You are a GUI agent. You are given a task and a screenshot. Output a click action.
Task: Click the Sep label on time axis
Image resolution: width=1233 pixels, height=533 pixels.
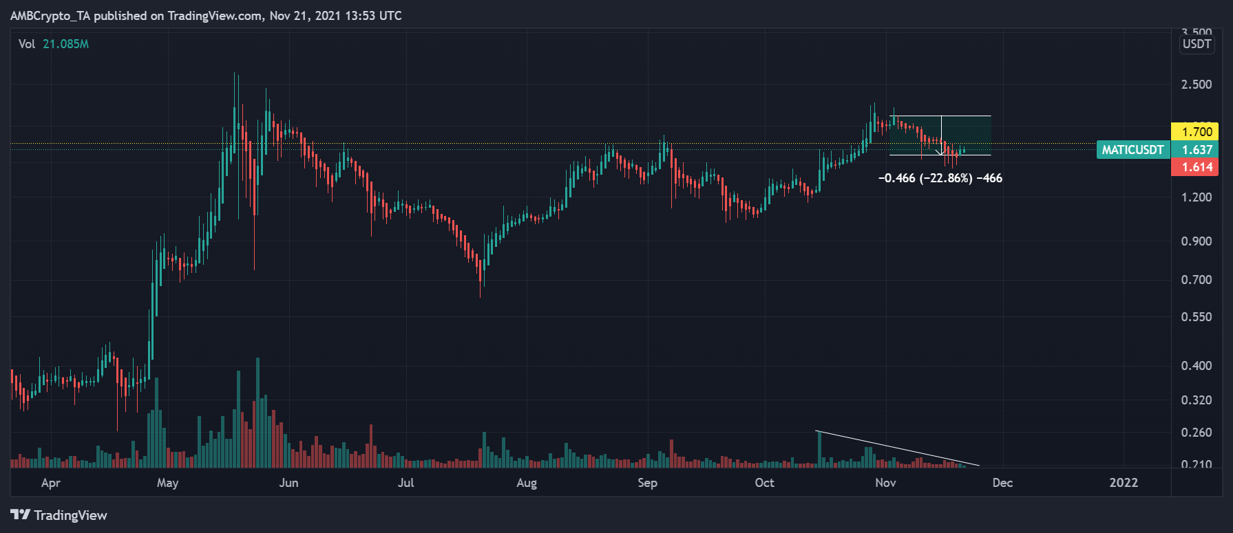coord(648,483)
